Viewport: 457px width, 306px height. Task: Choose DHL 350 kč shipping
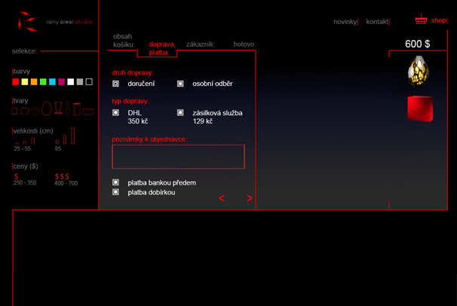click(116, 112)
